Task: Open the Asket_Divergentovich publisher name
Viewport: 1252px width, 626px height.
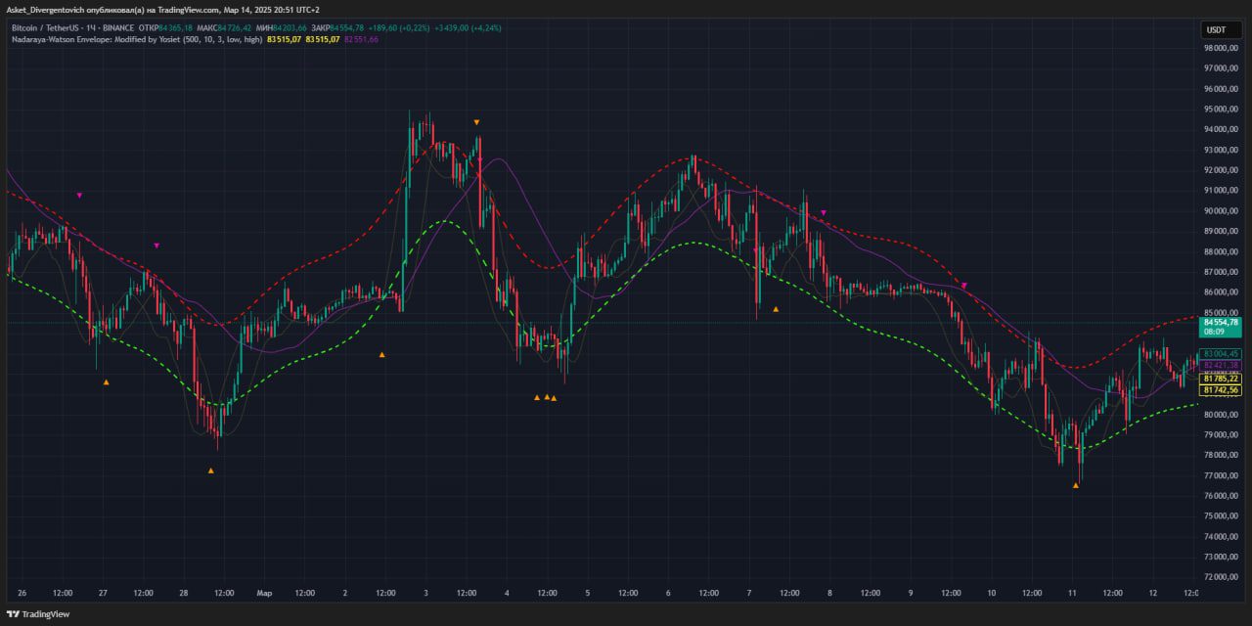Action: pos(52,9)
